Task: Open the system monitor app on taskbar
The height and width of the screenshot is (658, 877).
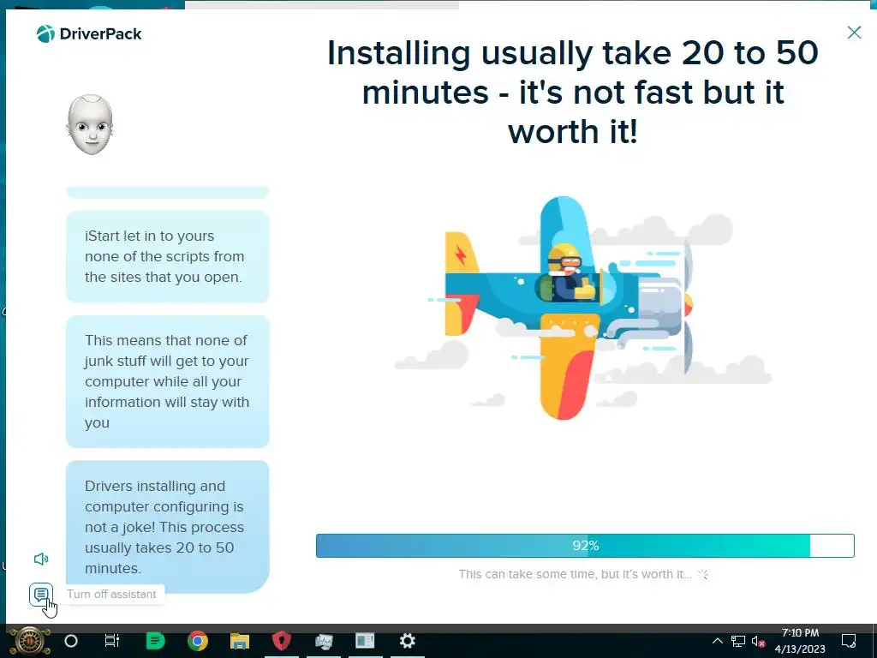Action: (323, 641)
